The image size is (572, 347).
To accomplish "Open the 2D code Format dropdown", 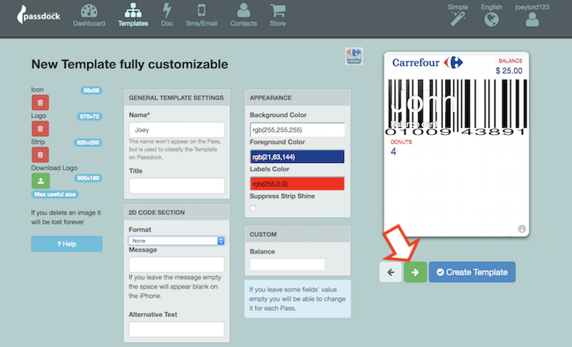I will [x=177, y=241].
